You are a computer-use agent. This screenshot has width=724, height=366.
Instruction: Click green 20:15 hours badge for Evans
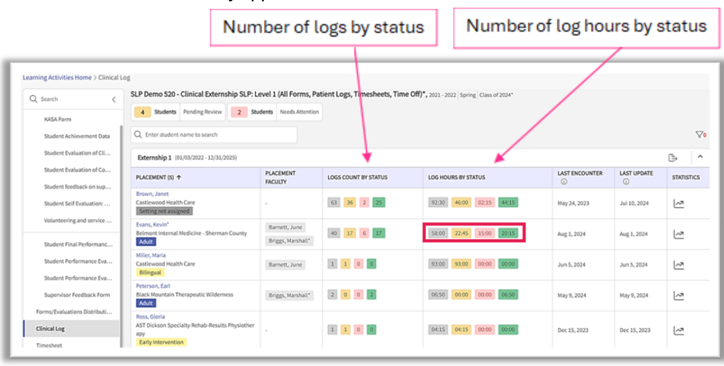[x=508, y=234]
